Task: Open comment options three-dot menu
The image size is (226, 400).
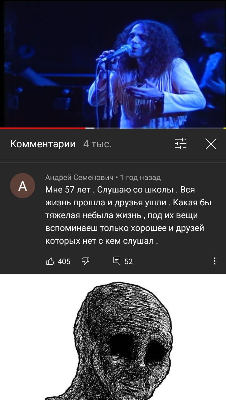Action: pos(214,261)
